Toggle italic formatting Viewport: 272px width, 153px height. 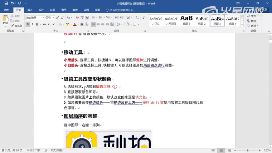click(x=32, y=24)
